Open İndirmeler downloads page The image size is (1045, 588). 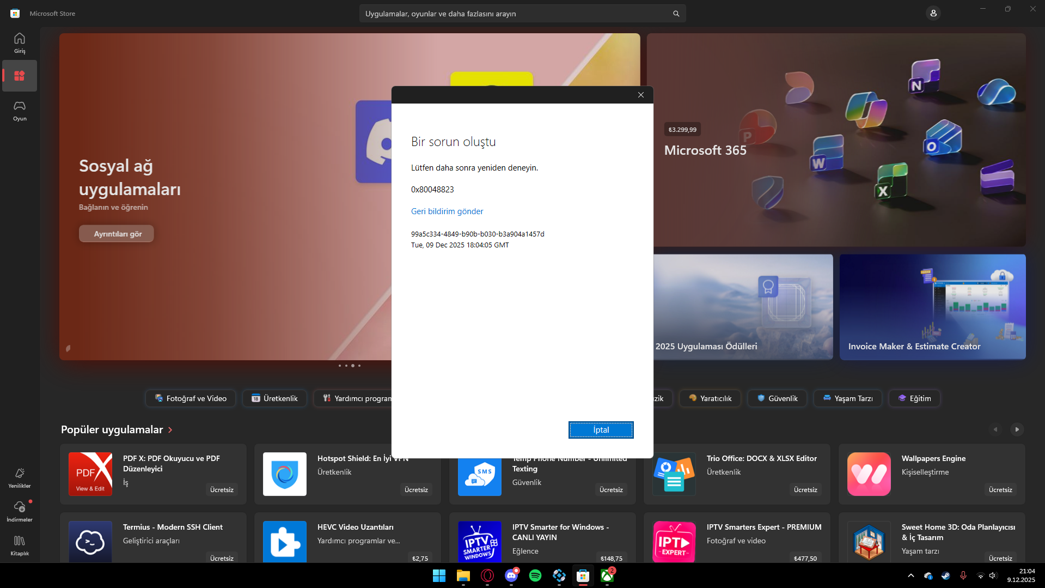[20, 511]
